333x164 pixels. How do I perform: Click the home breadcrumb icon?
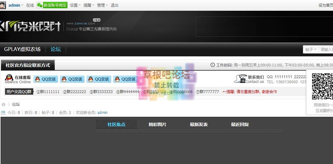pos(3,104)
